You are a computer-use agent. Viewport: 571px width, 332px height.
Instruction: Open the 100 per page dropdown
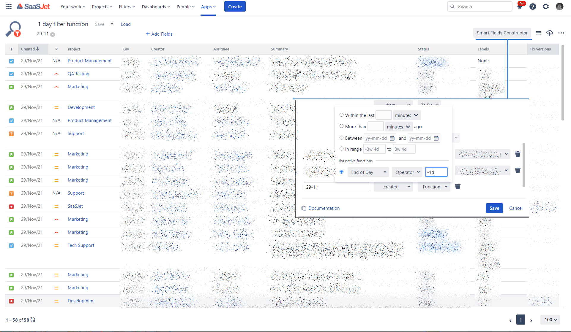click(550, 320)
